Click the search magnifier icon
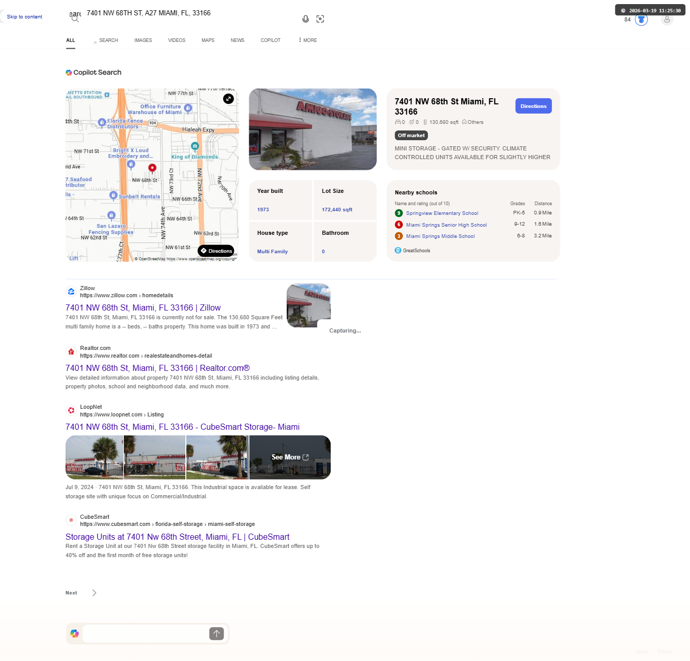 coord(75,18)
